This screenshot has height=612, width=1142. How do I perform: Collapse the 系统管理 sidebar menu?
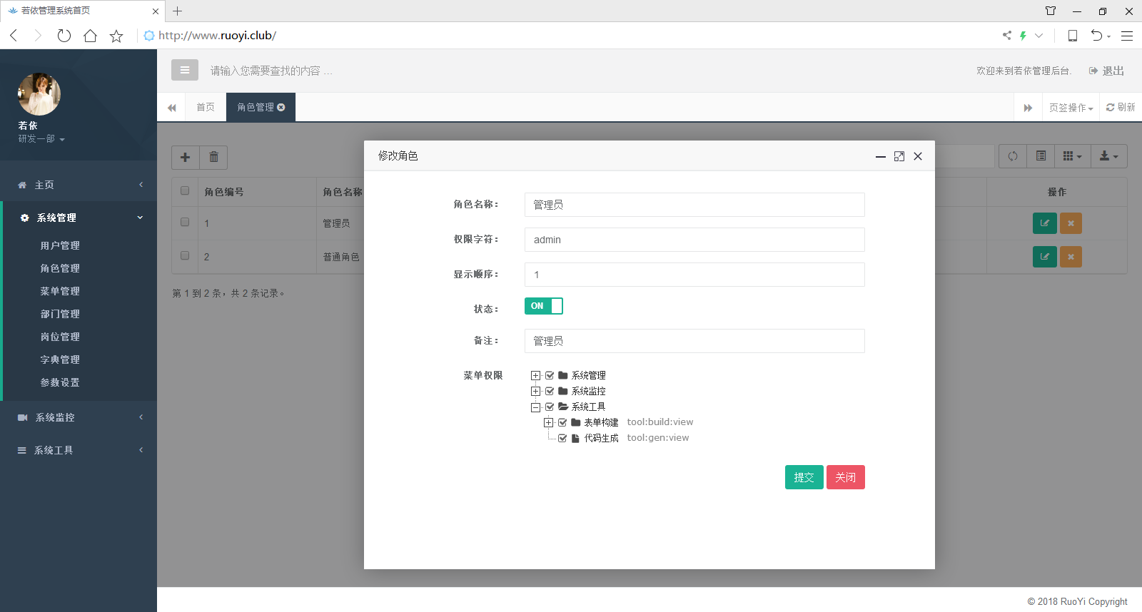(79, 218)
